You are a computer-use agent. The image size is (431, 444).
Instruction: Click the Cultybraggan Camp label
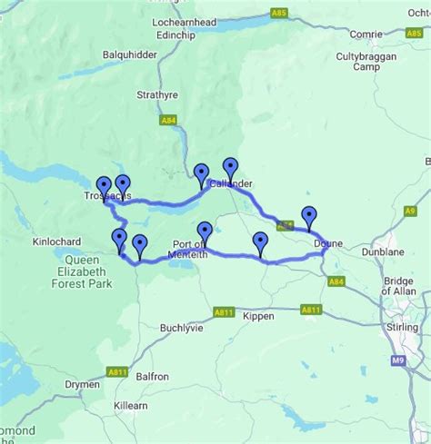point(366,62)
